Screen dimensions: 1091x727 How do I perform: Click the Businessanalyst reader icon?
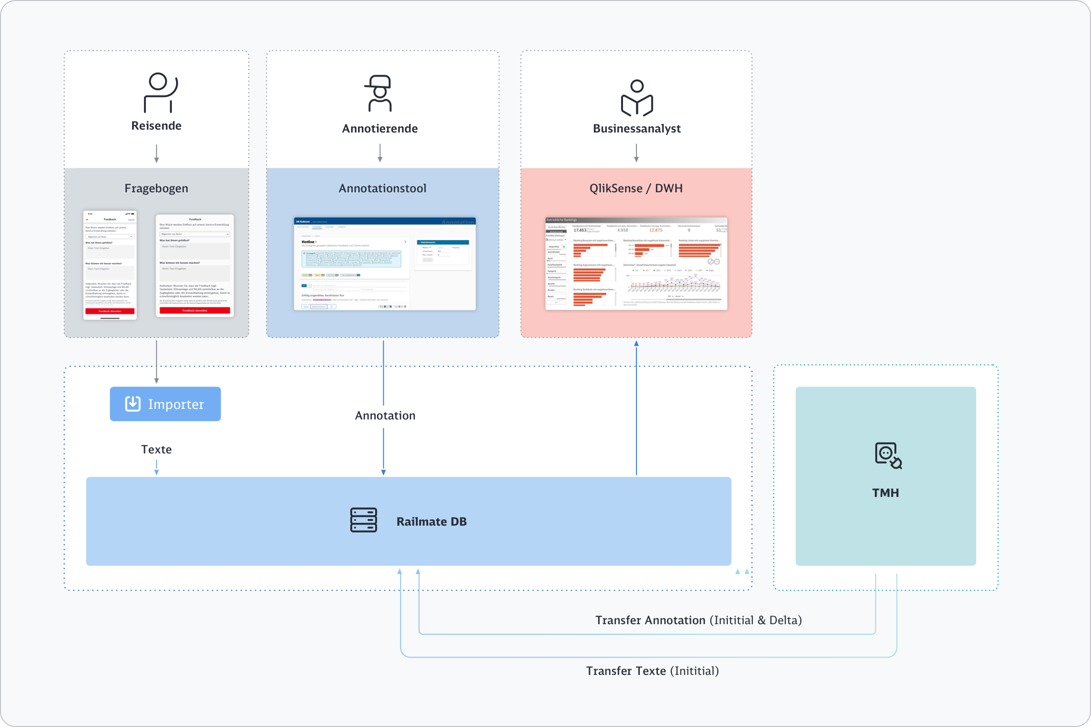[636, 98]
